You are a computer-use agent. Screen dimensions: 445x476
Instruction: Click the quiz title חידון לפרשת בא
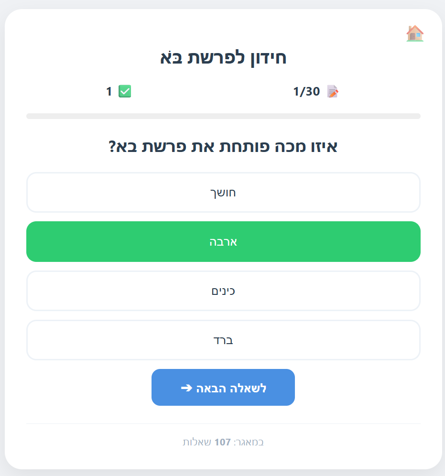[x=223, y=58]
